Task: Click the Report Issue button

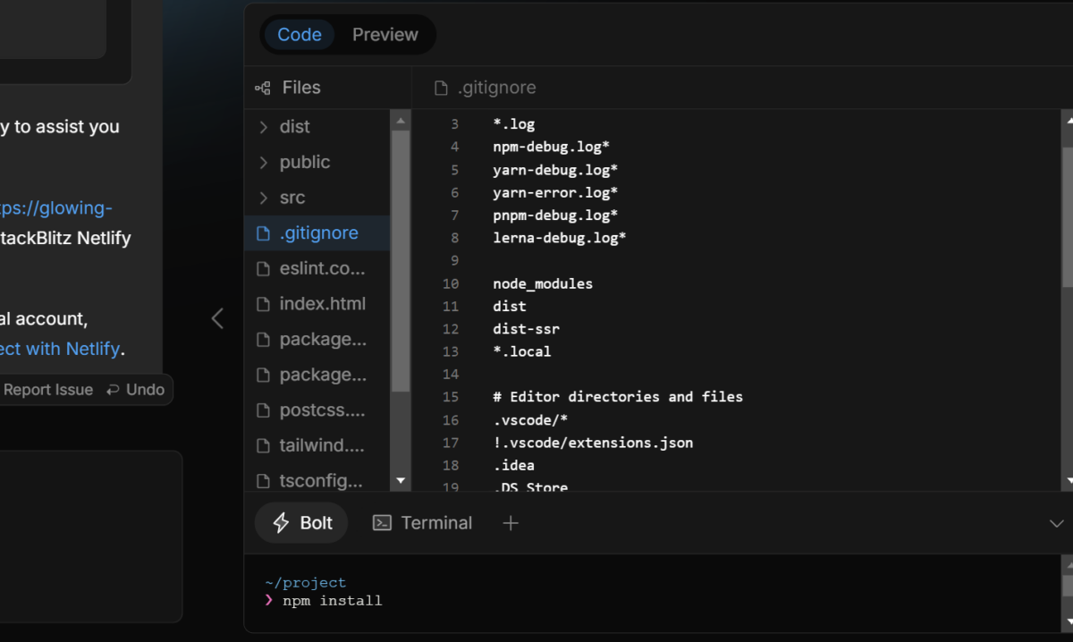Action: coord(46,389)
